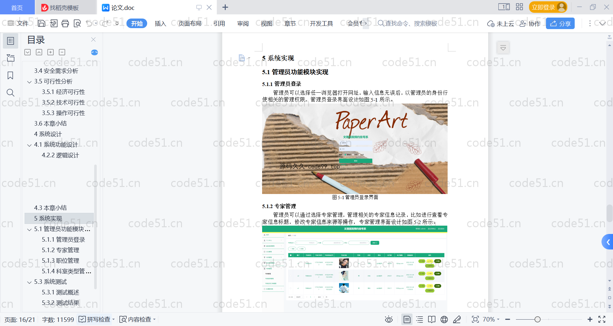Open the find sidebar search icon

pos(11,93)
